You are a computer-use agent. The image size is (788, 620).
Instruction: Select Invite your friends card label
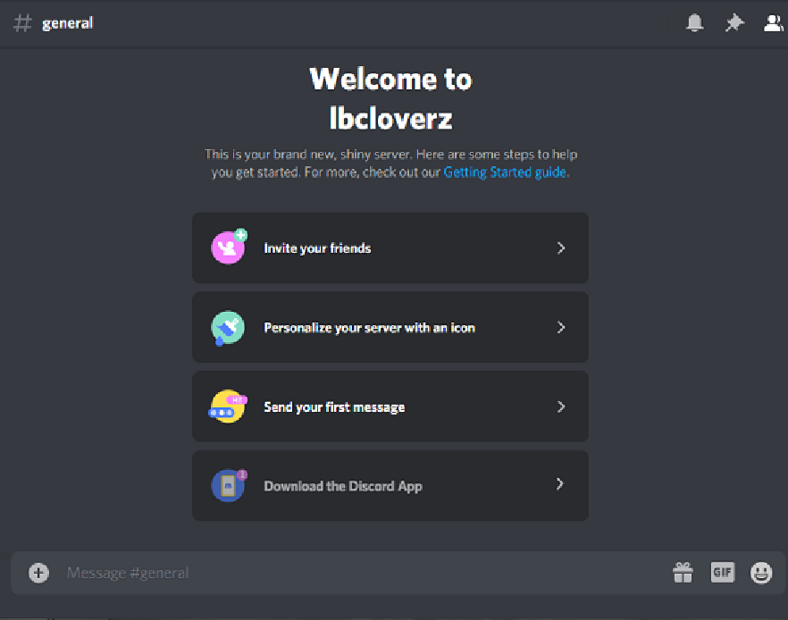click(x=317, y=248)
